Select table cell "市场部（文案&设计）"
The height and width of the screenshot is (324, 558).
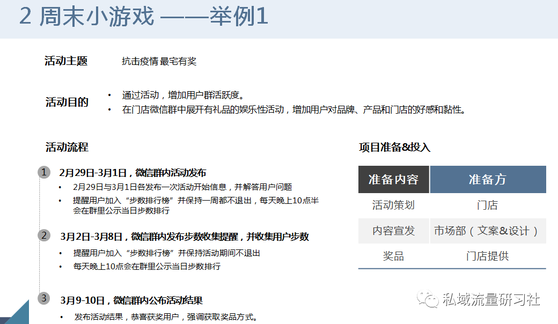coord(488,231)
